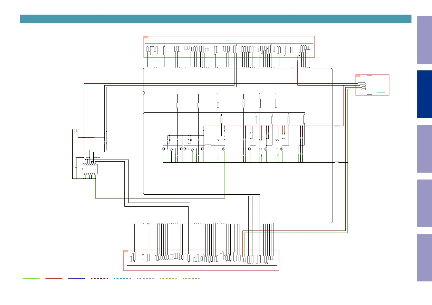The image size is (432, 305).
Task: Click the salmon tag on right connector box
Action: (358, 76)
